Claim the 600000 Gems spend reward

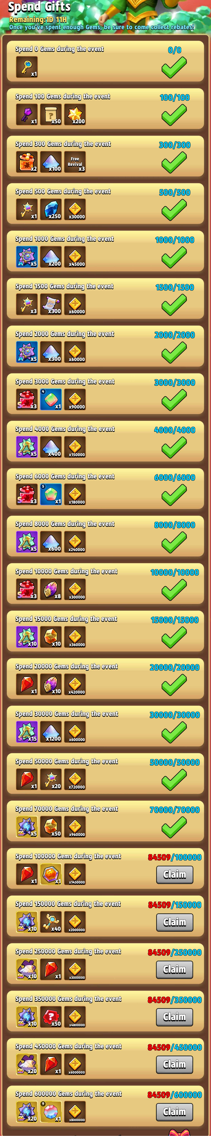click(175, 1112)
